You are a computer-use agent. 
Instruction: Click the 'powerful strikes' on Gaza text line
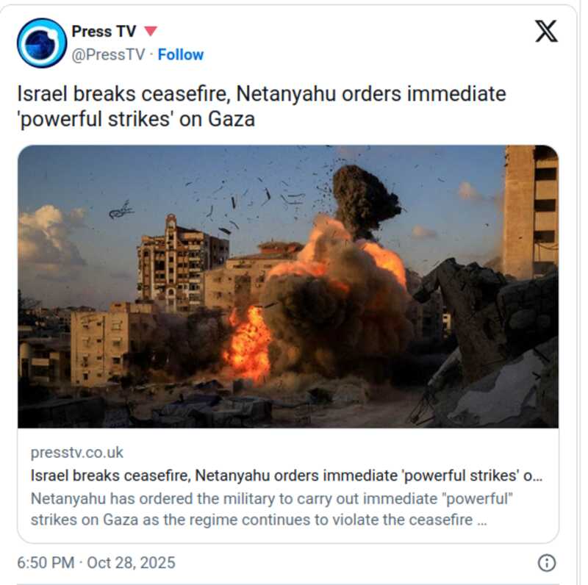point(136,119)
